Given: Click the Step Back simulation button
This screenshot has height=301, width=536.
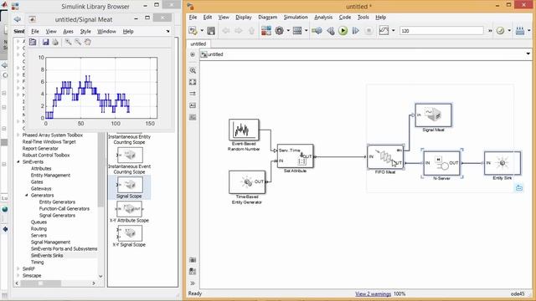Looking at the screenshot, I should pos(330,31).
